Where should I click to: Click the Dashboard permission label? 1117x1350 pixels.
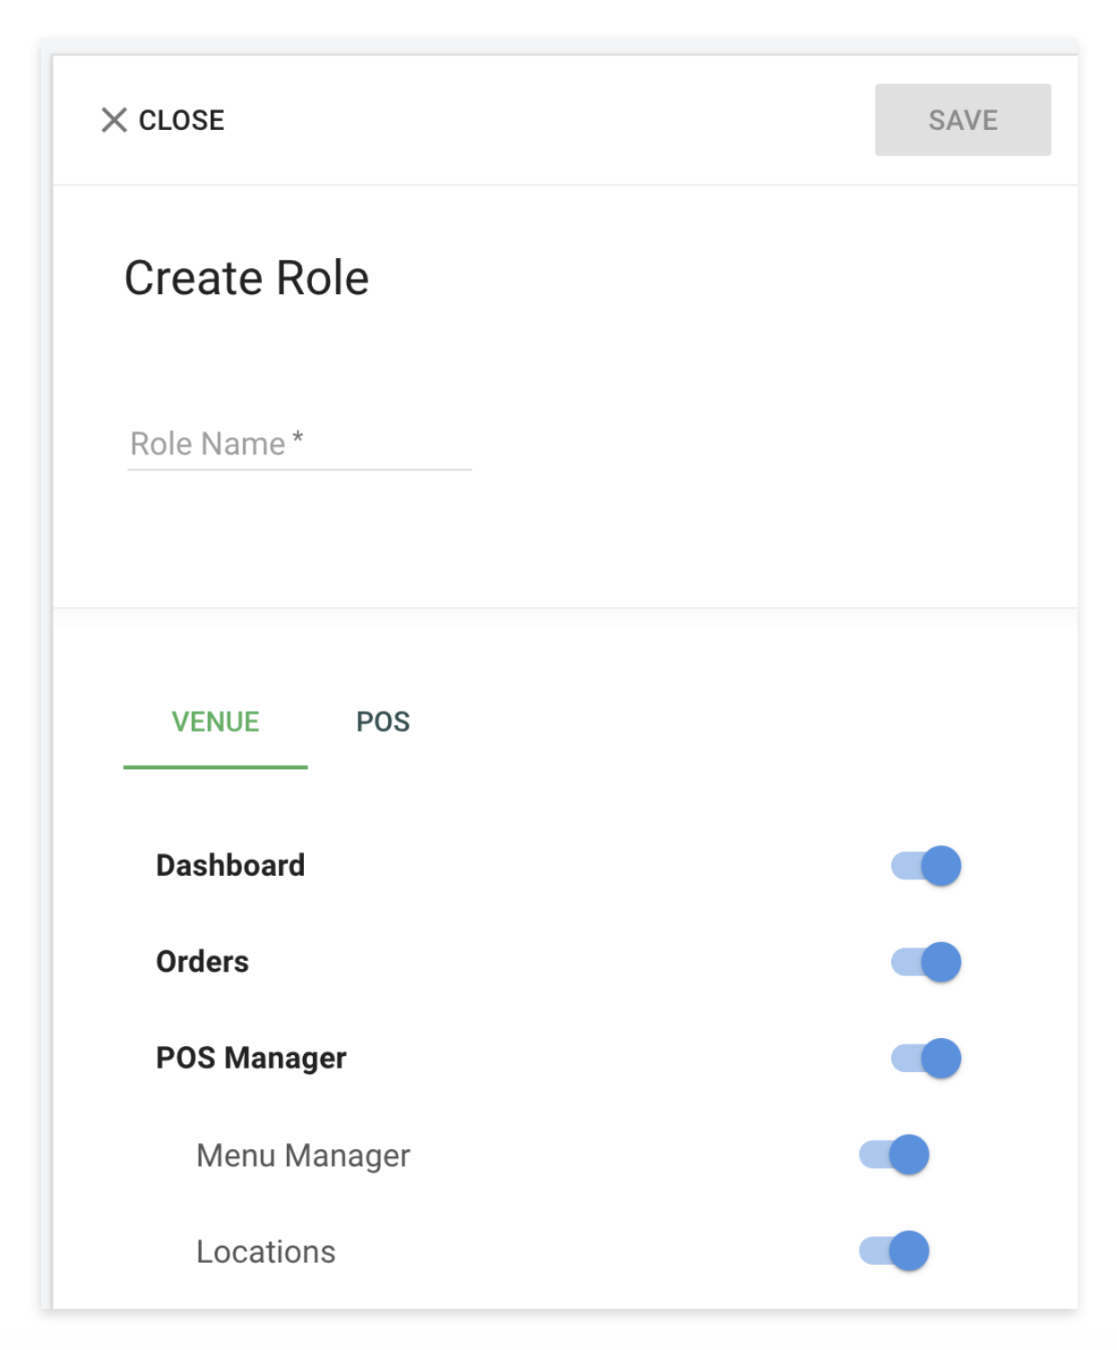point(230,866)
